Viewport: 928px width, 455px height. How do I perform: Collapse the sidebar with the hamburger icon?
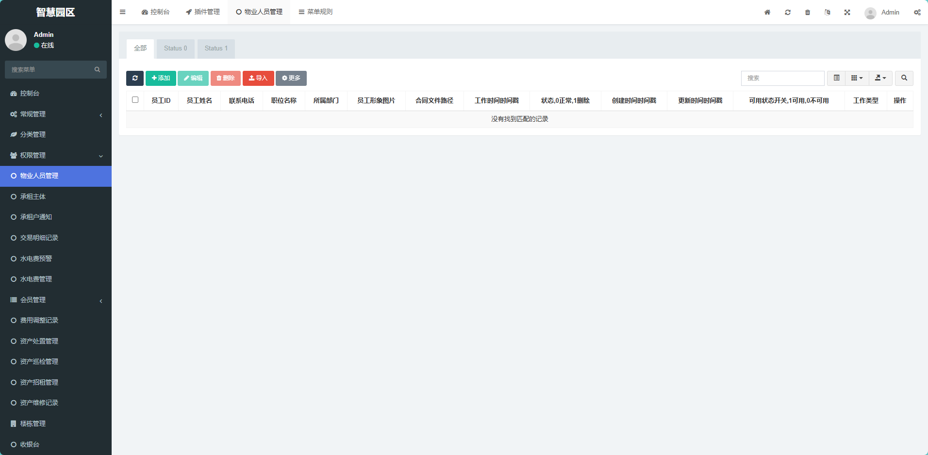click(123, 12)
